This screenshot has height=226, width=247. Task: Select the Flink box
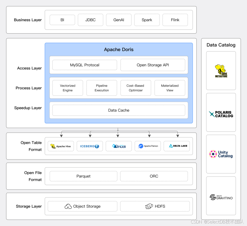tap(175, 20)
